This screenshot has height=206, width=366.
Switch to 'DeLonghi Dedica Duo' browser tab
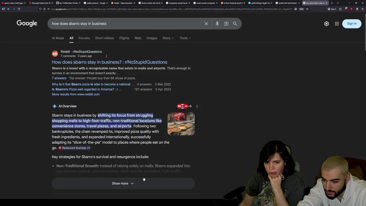coord(41,3)
